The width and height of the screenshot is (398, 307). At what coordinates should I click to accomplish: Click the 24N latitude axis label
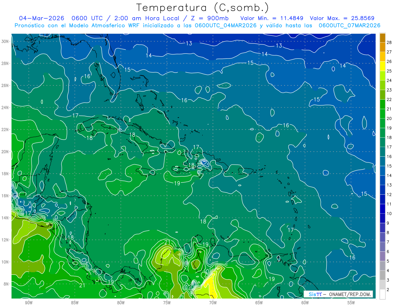click(x=5, y=108)
